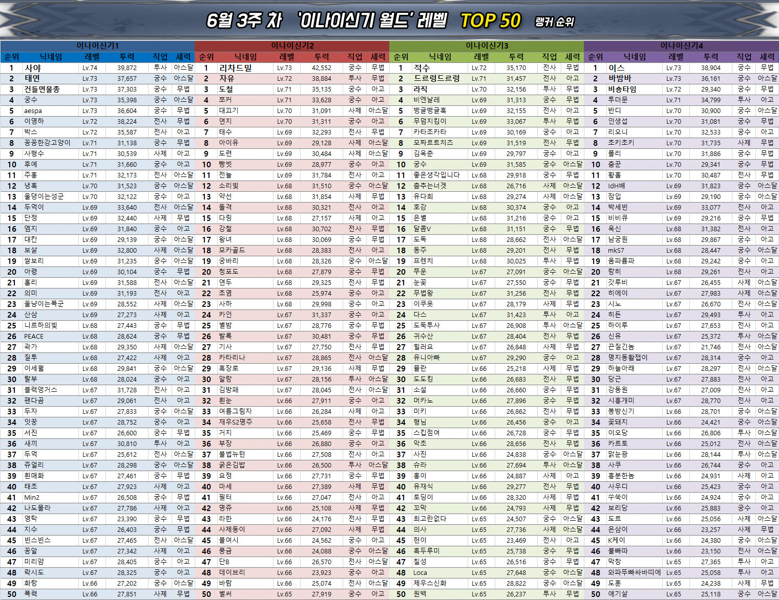
Task: Click 레벨 column header under 이나이신기3
Action: 481,57
